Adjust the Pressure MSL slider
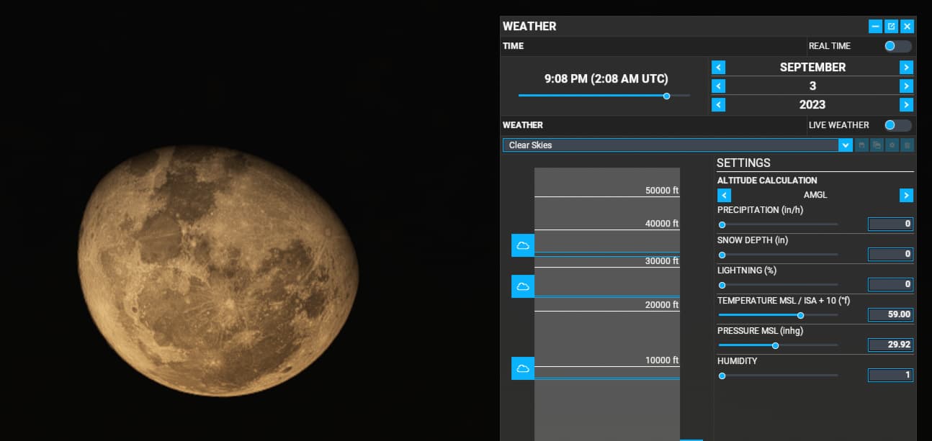The image size is (932, 441). pos(778,345)
